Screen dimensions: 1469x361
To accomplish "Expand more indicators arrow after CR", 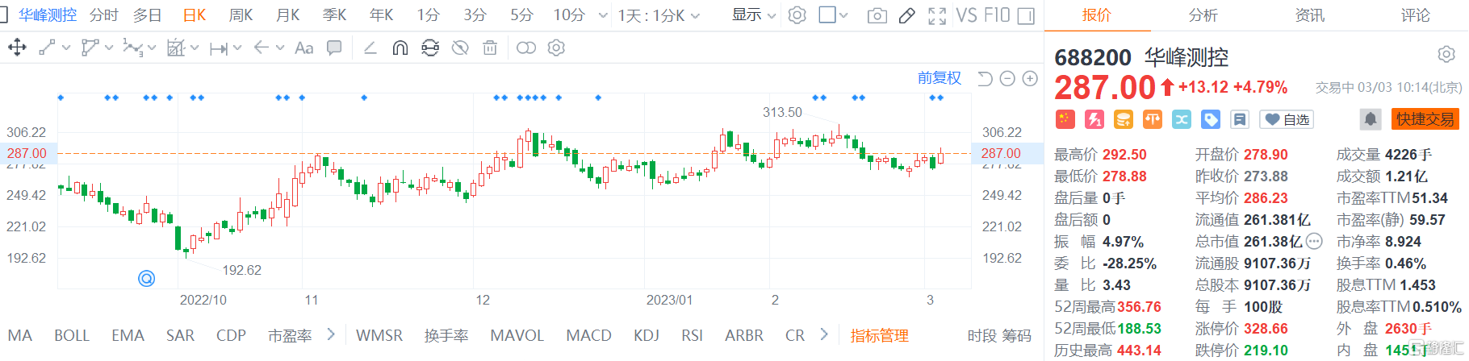I will (x=823, y=334).
